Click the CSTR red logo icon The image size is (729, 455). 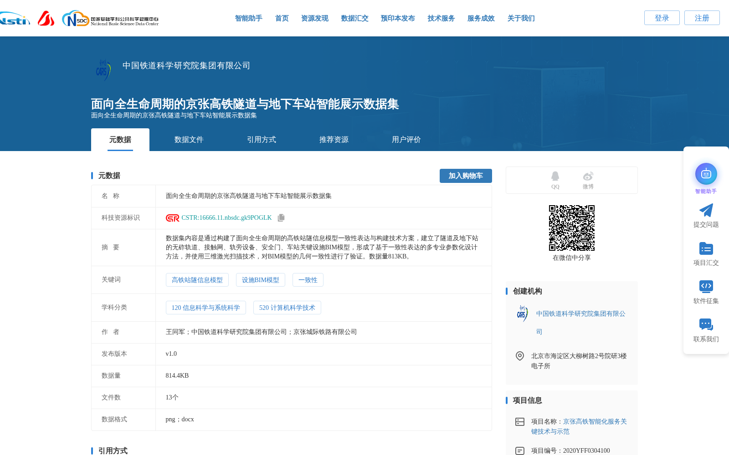pos(173,218)
